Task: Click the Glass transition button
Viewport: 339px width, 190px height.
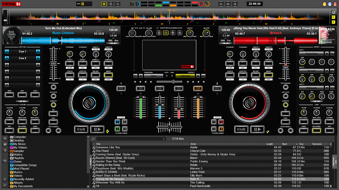Action: point(154,76)
